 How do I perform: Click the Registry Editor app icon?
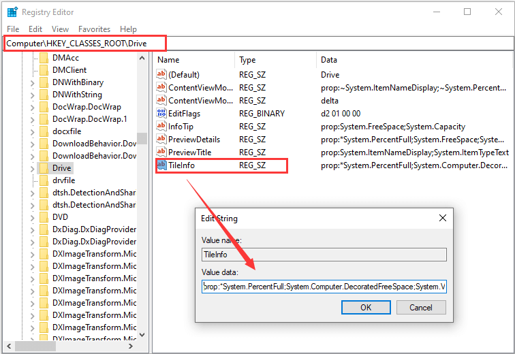tap(12, 12)
